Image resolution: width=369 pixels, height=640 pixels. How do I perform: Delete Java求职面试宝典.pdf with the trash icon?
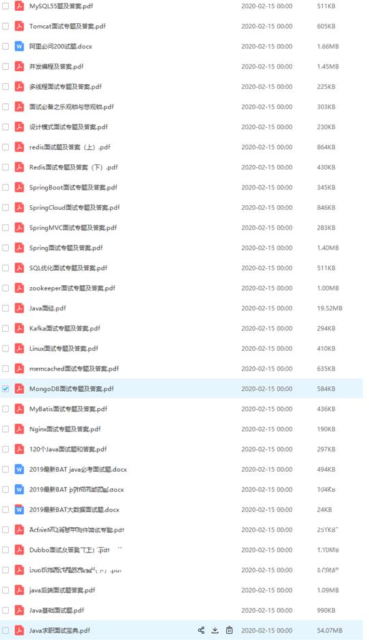pos(230,630)
